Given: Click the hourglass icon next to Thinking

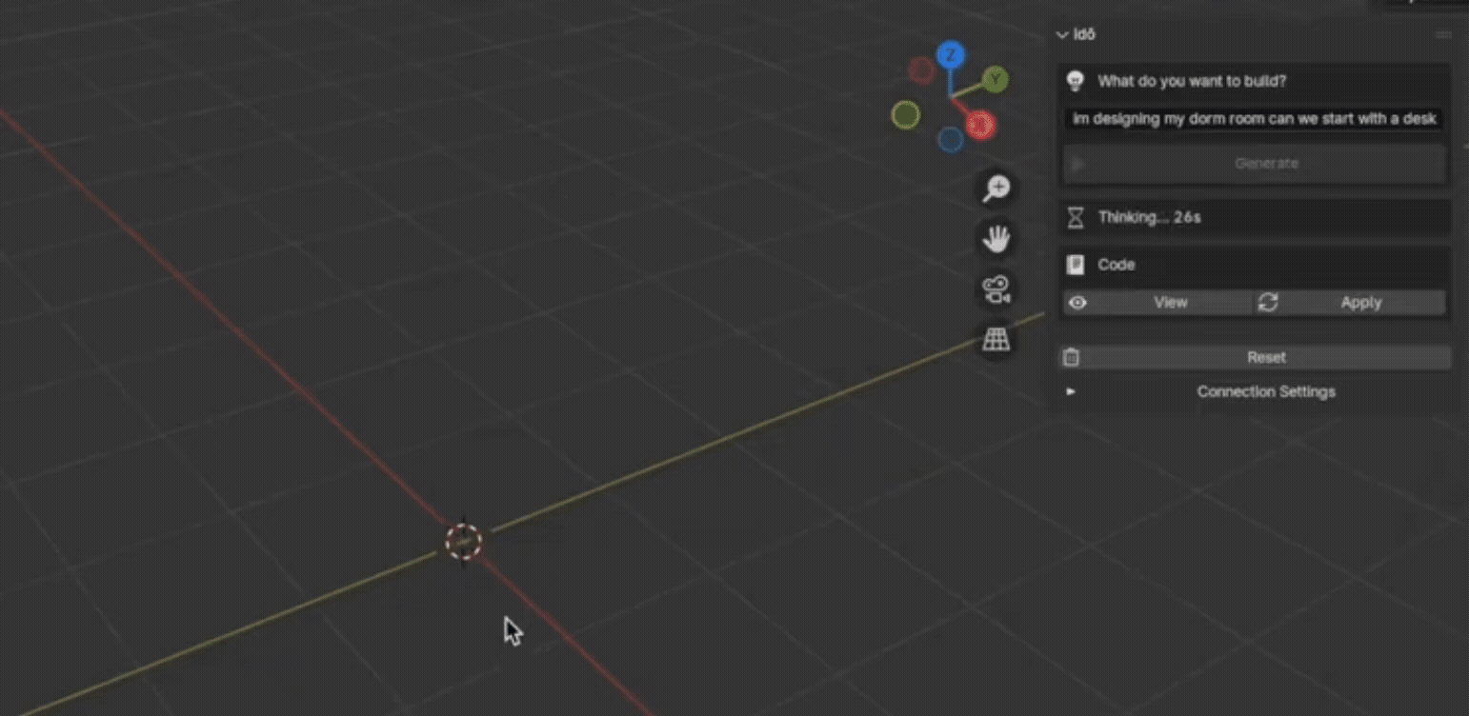Looking at the screenshot, I should 1076,217.
